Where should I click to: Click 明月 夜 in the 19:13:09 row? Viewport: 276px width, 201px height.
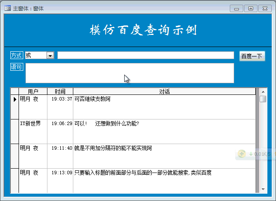(x=33, y=181)
